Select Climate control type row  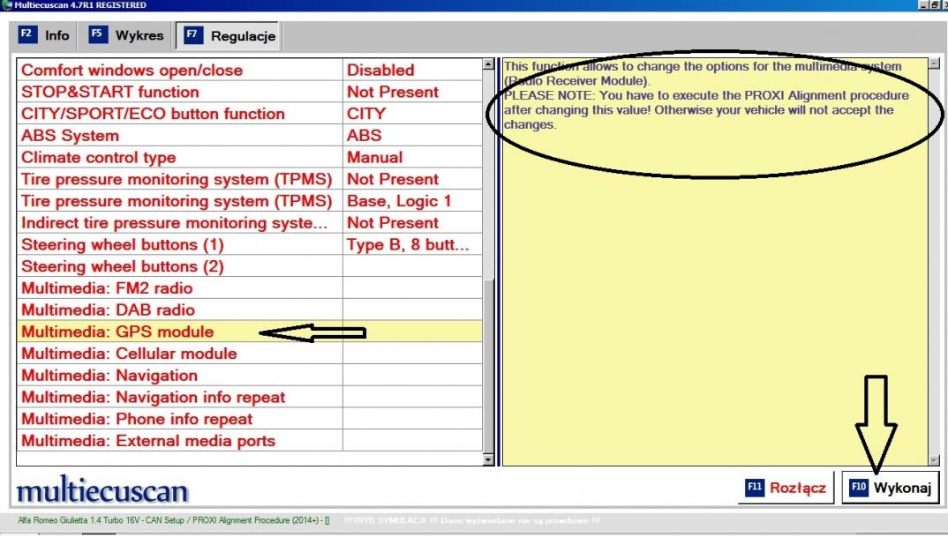249,157
